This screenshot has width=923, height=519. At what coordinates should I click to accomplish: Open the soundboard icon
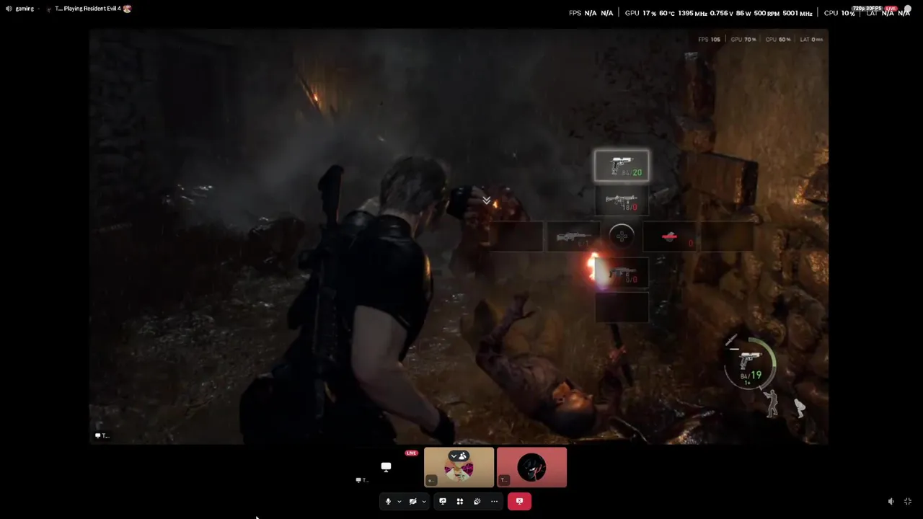point(477,502)
